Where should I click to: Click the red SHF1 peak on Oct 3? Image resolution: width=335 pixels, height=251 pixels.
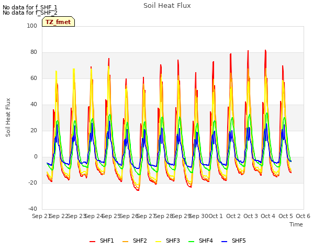[x=248, y=51]
